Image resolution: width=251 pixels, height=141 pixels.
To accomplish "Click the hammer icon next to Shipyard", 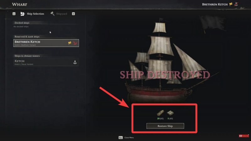I will [52, 14].
